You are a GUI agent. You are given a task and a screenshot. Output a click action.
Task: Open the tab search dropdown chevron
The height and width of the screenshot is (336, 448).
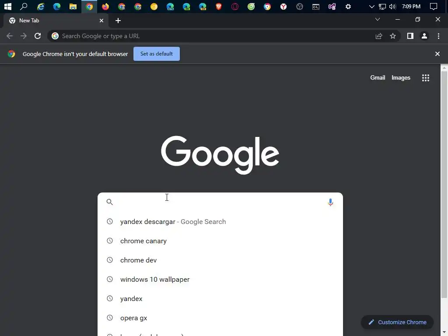point(378,19)
